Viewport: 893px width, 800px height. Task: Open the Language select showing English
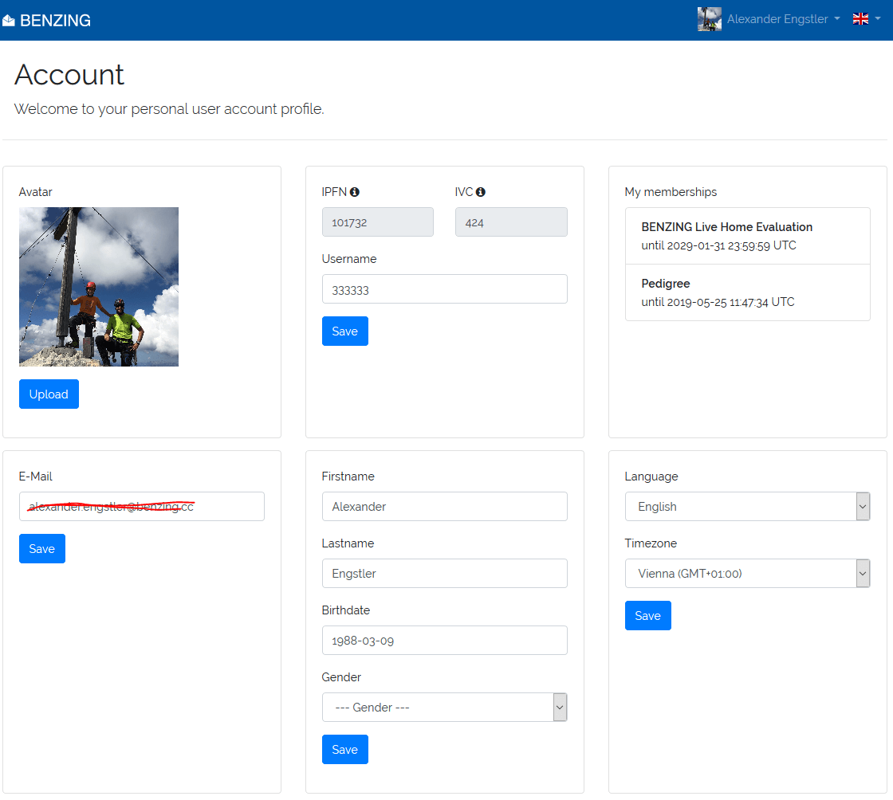[x=747, y=507]
